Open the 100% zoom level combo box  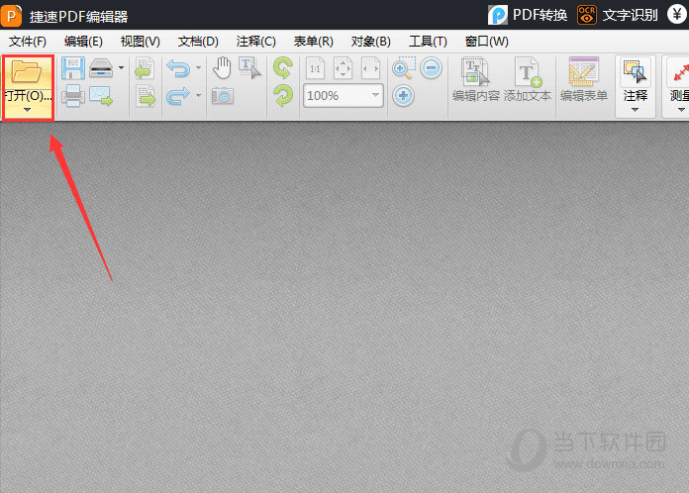click(344, 95)
